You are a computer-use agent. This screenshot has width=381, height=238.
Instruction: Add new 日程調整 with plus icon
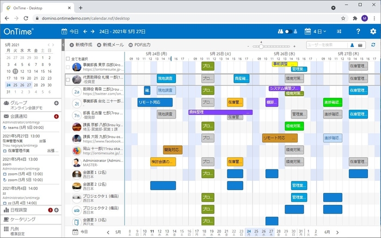(57, 210)
